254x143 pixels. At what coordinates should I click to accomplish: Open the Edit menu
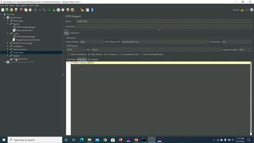[6, 5]
